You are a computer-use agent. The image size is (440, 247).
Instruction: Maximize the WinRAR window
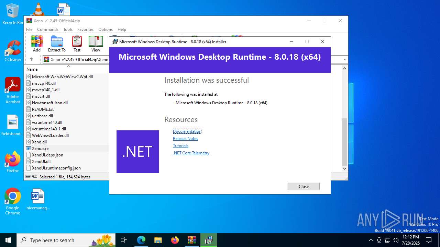[x=324, y=21]
